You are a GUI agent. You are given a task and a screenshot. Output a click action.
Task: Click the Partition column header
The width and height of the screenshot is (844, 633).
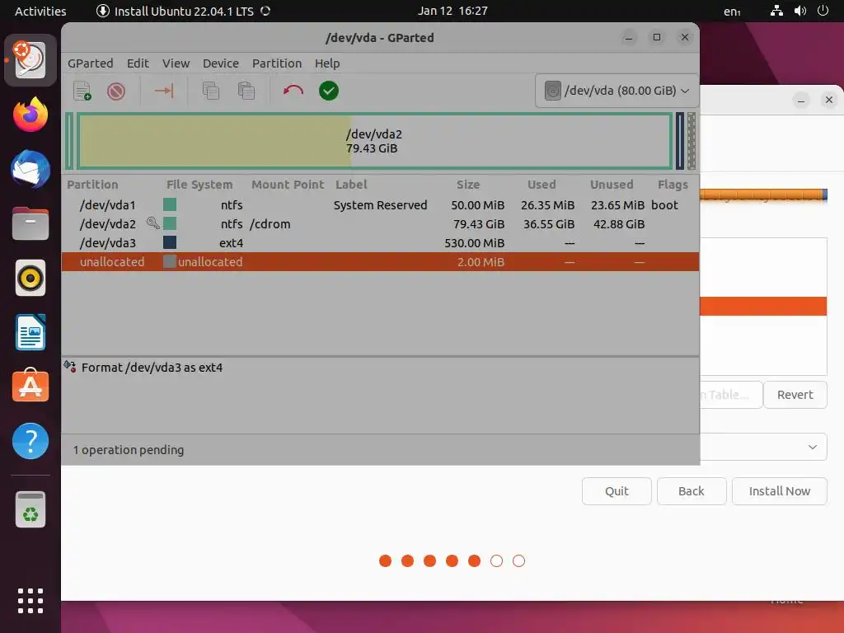pos(92,185)
